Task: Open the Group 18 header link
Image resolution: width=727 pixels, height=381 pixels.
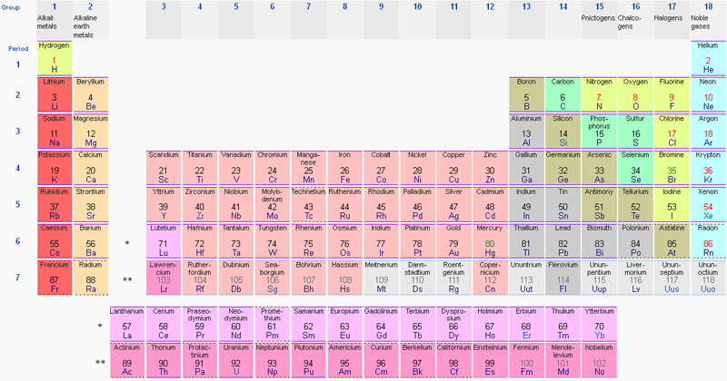Action: (x=708, y=7)
